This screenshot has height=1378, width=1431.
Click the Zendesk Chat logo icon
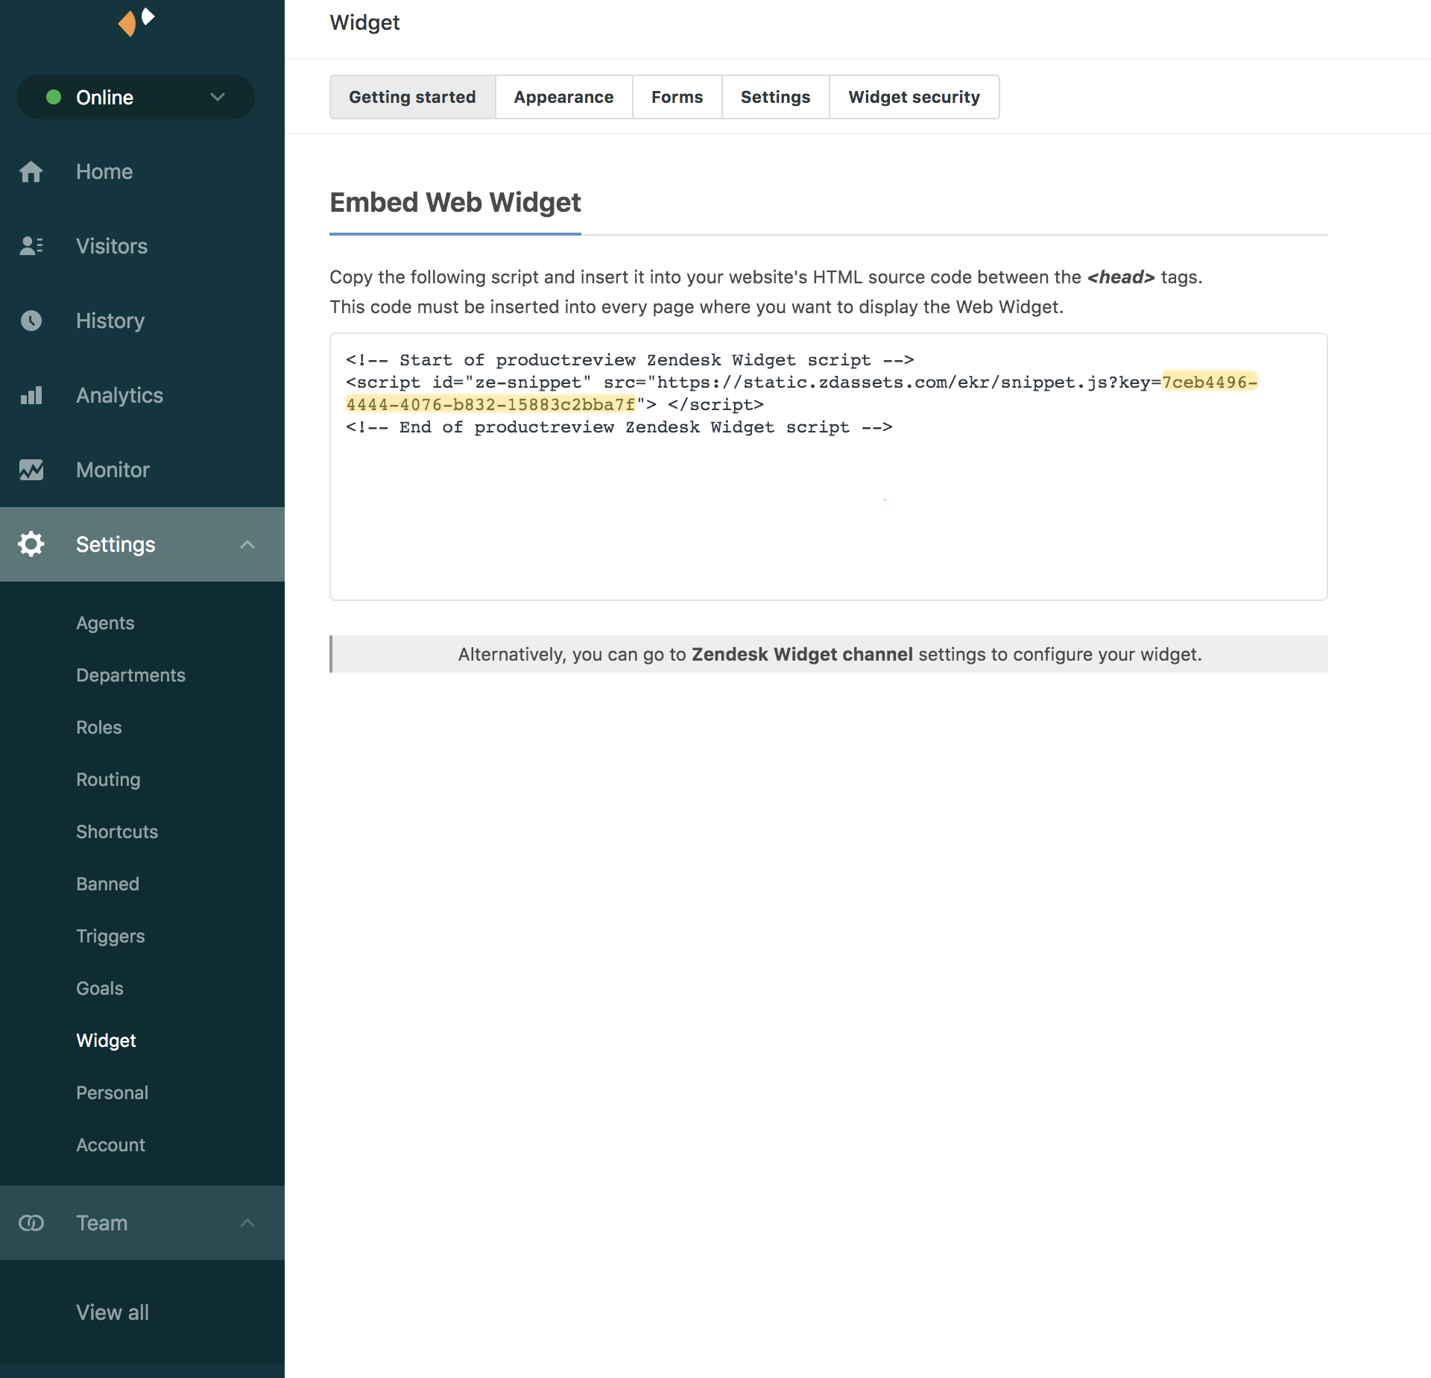(x=136, y=22)
